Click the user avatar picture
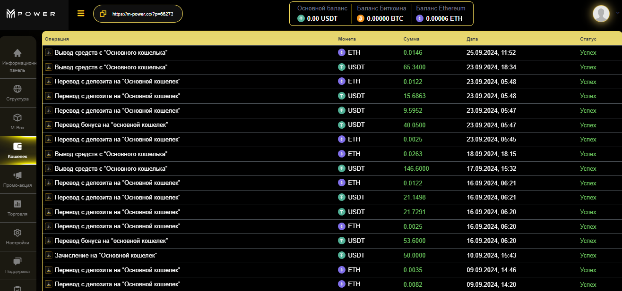Image resolution: width=622 pixels, height=291 pixels. click(601, 13)
